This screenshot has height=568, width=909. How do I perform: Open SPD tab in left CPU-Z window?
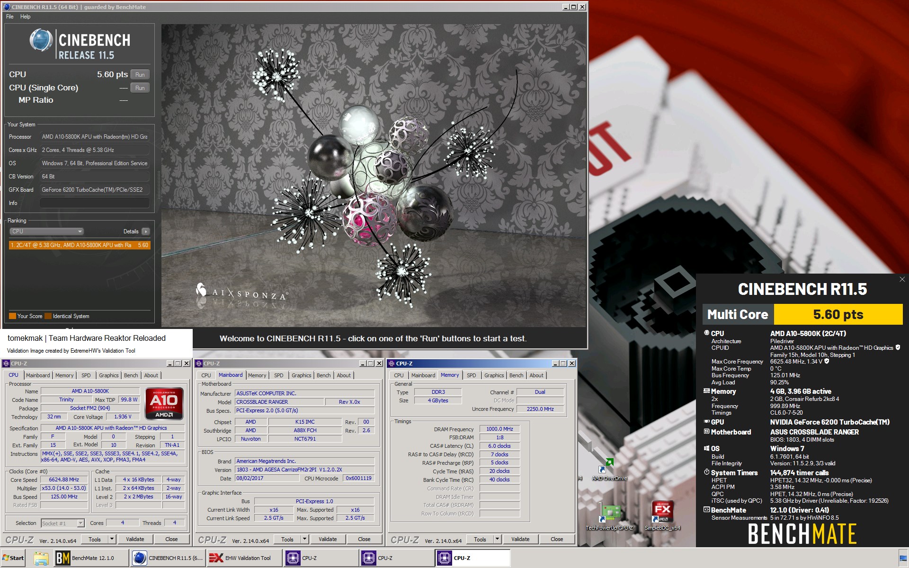point(86,375)
